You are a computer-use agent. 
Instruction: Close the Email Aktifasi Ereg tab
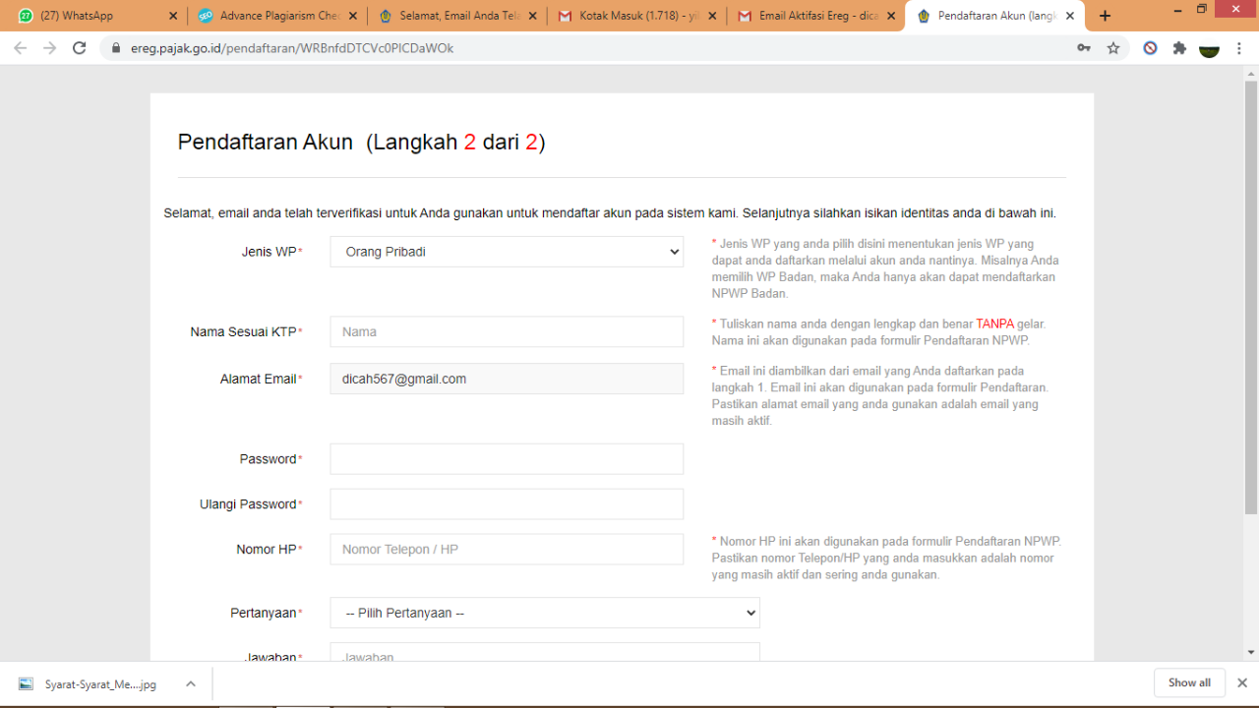tap(891, 16)
